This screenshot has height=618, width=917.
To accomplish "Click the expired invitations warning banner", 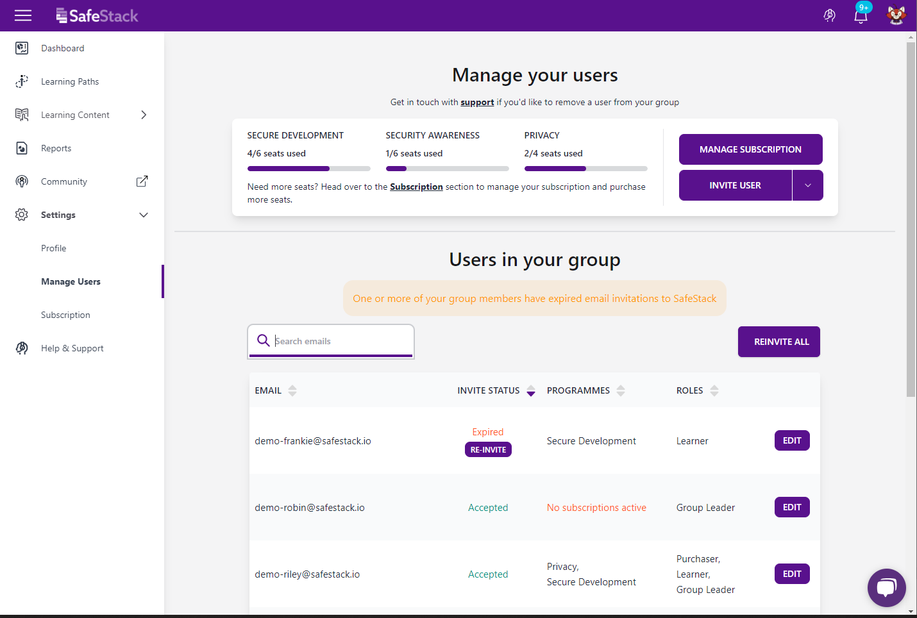I will click(535, 298).
